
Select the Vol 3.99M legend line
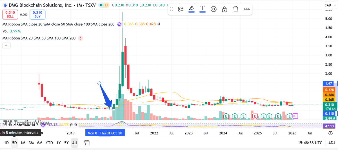tap(12, 31)
